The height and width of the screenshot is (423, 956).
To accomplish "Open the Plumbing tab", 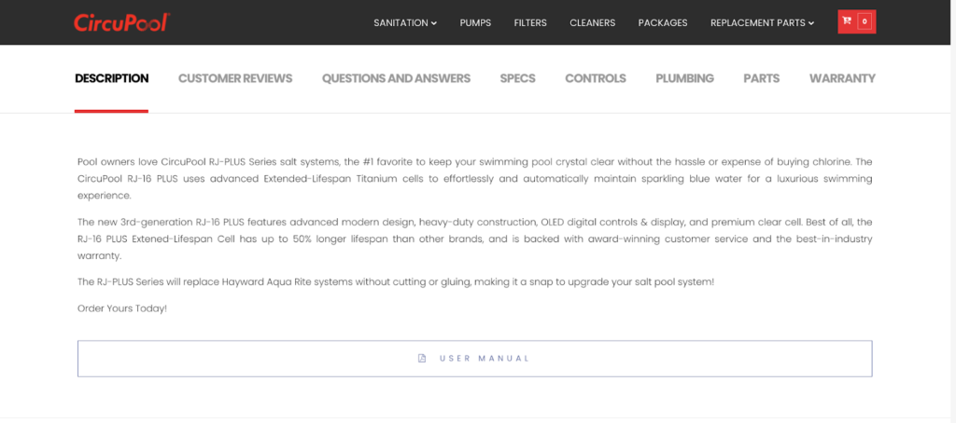I will pos(684,78).
